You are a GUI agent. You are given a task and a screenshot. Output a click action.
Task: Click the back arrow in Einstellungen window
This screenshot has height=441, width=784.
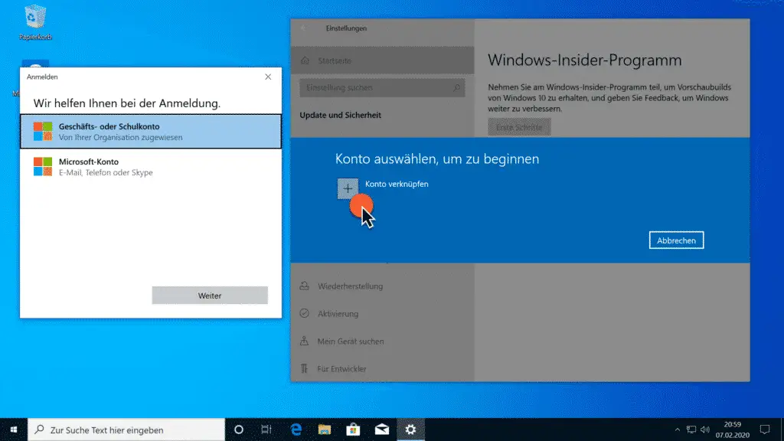point(303,28)
